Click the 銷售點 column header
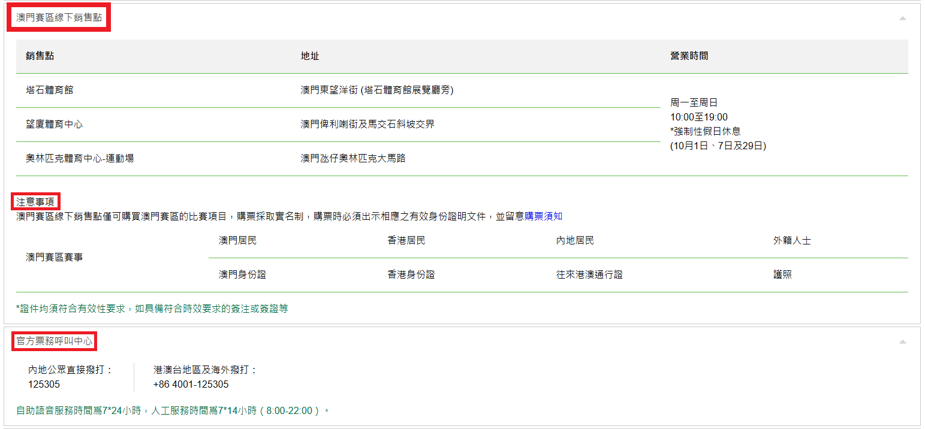The width and height of the screenshot is (925, 429). [x=40, y=56]
